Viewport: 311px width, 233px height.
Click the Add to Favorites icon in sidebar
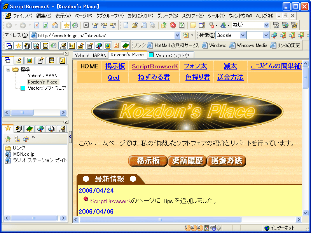[x=8, y=139]
